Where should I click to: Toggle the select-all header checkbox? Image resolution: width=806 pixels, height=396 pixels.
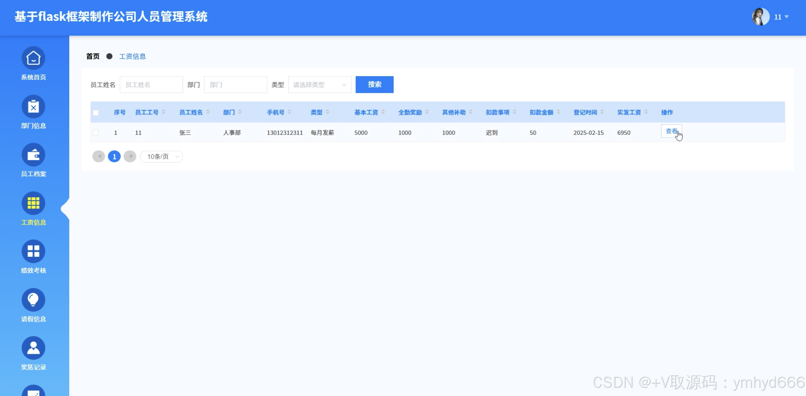click(x=96, y=112)
